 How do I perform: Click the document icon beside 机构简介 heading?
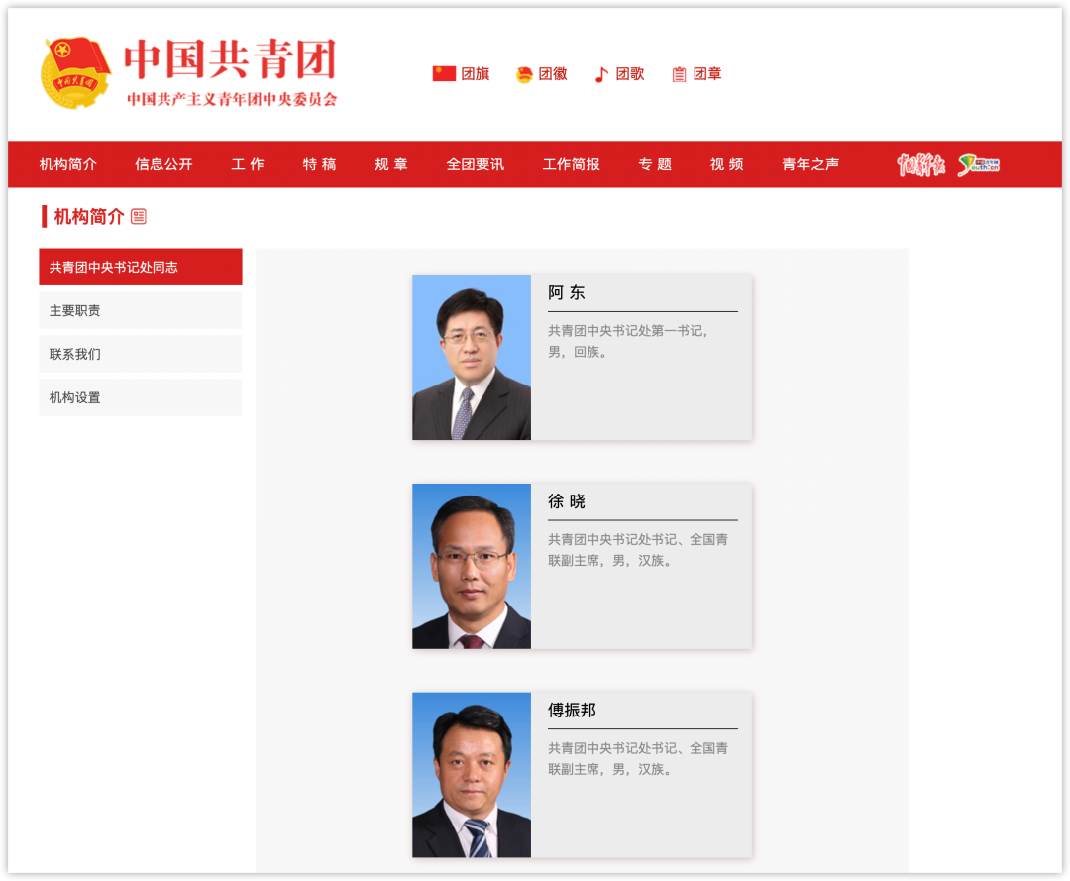pos(139,215)
